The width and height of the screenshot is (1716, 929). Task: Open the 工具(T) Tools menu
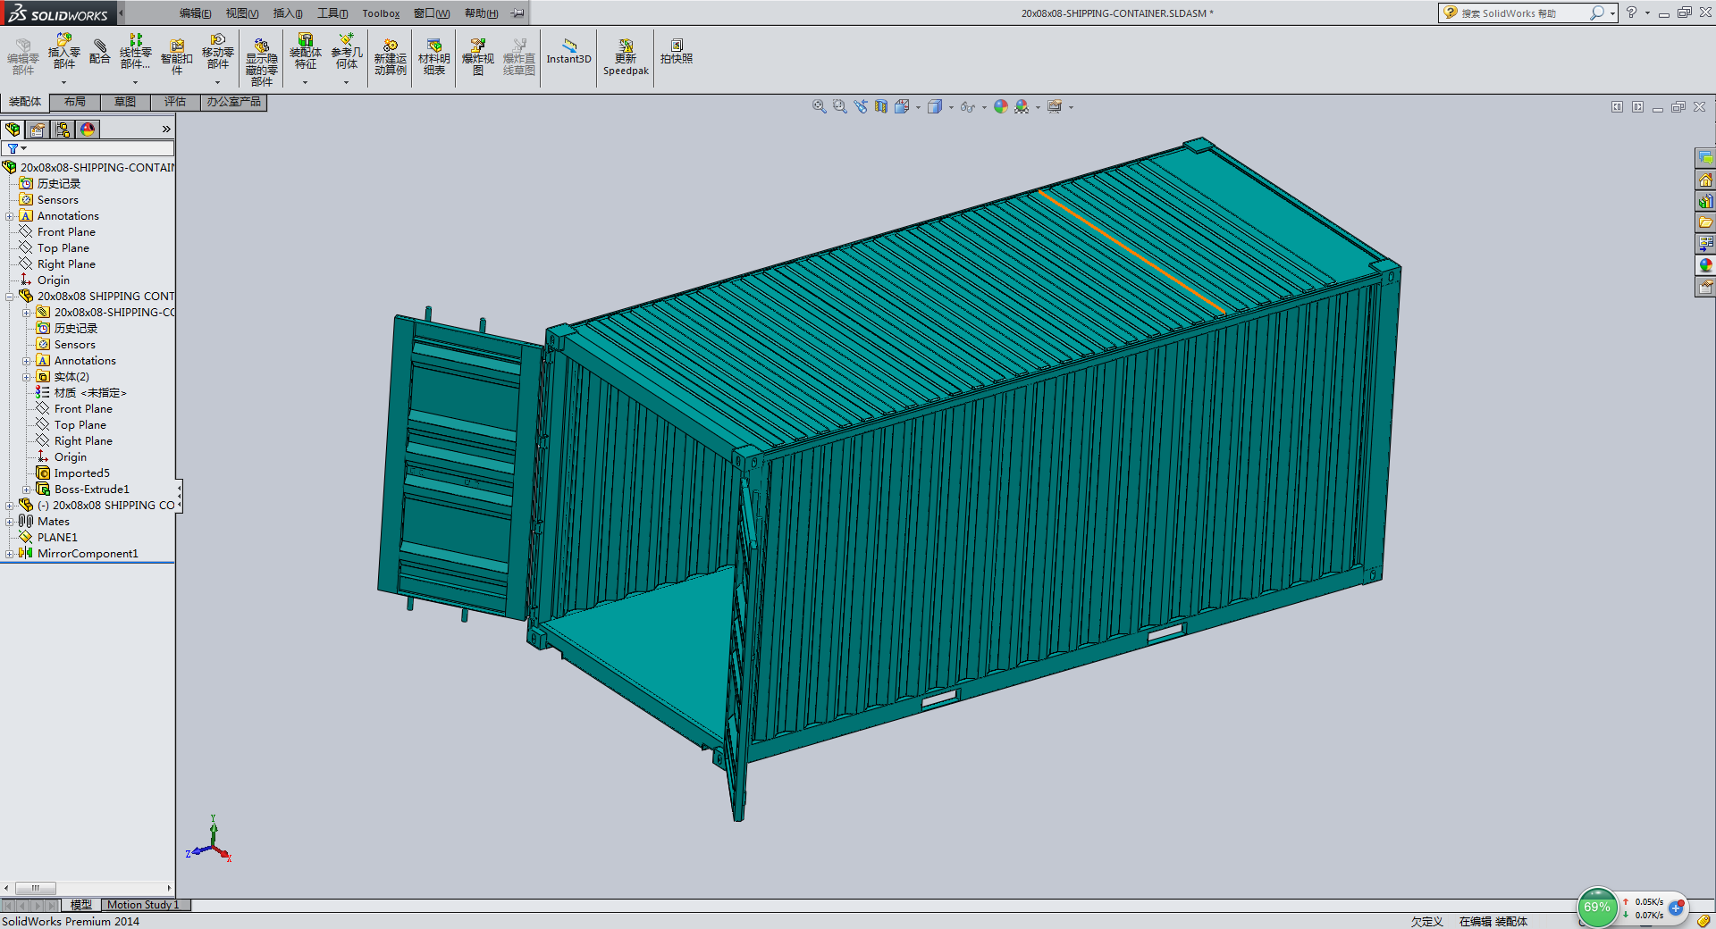pyautogui.click(x=332, y=13)
